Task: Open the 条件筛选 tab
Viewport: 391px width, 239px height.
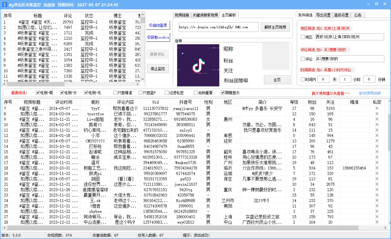Action: point(305,15)
